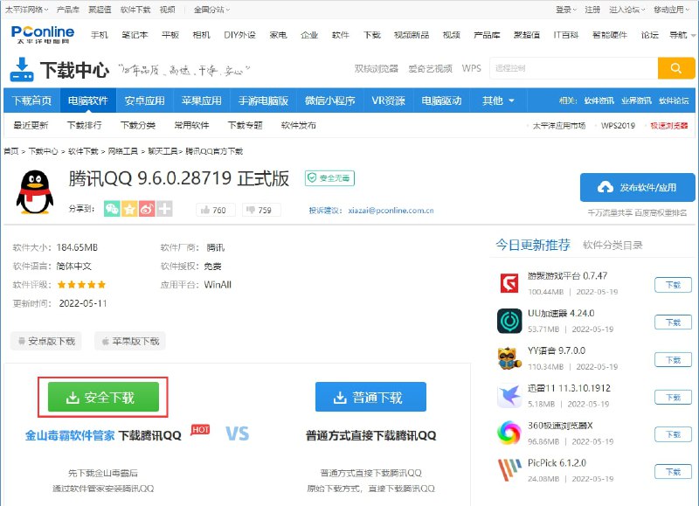Click the Tencent QQ penguin icon
699x506 pixels.
tap(34, 192)
